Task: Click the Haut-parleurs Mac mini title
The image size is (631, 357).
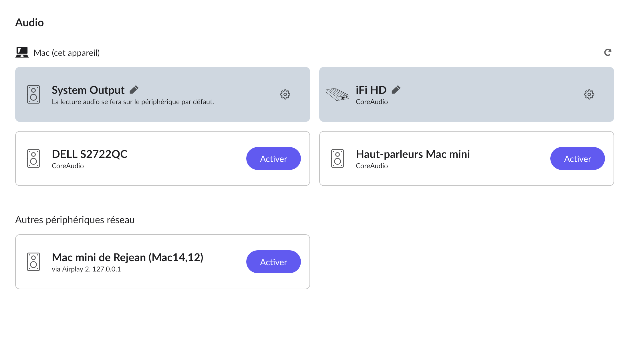Action: tap(413, 154)
